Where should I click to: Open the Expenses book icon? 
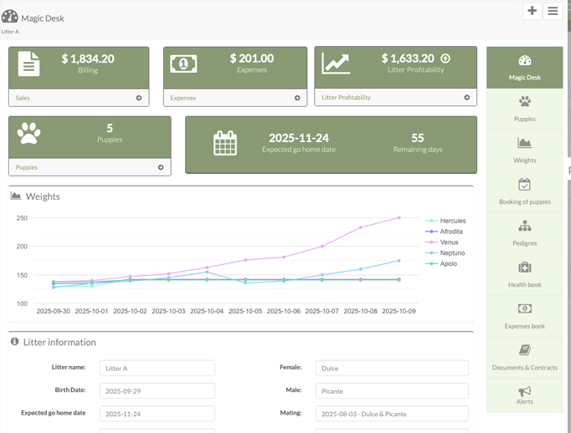click(524, 308)
